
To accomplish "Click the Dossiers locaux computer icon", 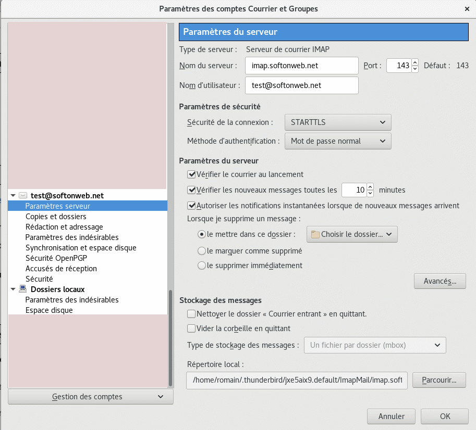I will [23, 289].
